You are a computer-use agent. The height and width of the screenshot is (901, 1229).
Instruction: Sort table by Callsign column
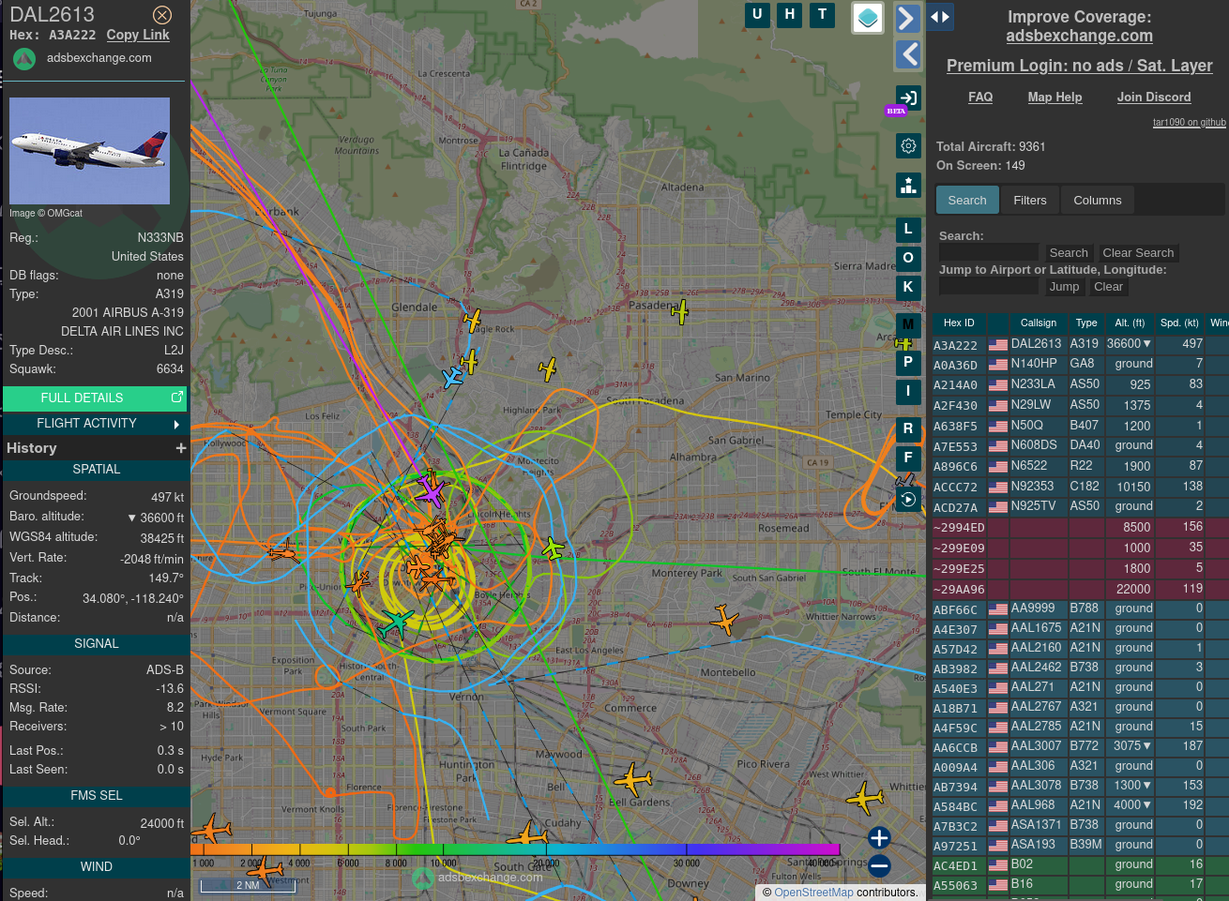tap(1039, 323)
